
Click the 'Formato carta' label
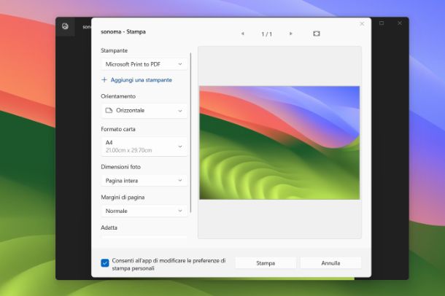(x=118, y=129)
